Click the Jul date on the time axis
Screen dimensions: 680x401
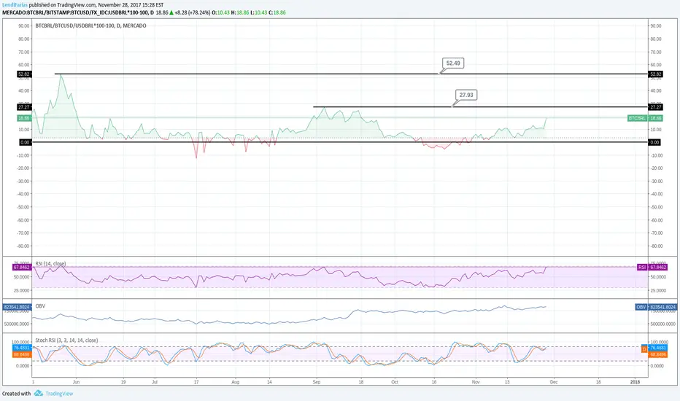pyautogui.click(x=155, y=382)
